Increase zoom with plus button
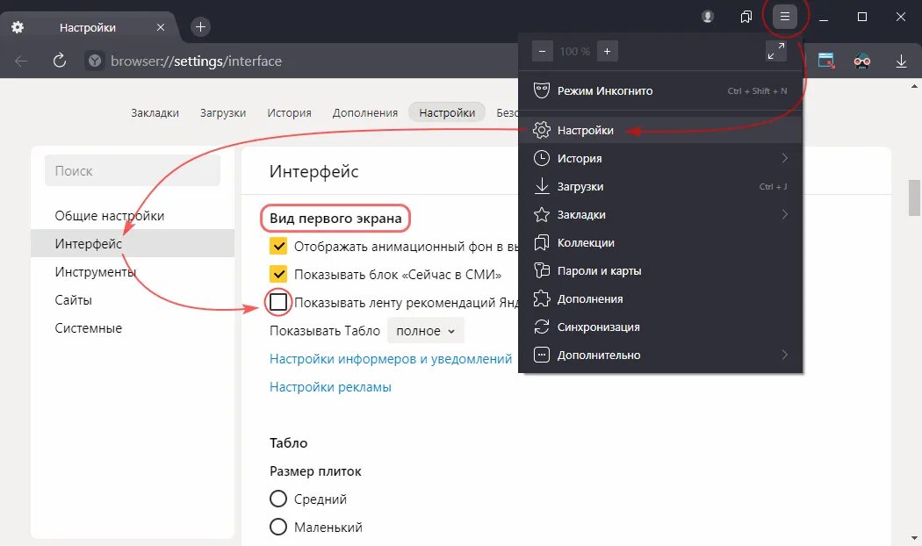Screen dimensions: 922x546 [x=607, y=51]
